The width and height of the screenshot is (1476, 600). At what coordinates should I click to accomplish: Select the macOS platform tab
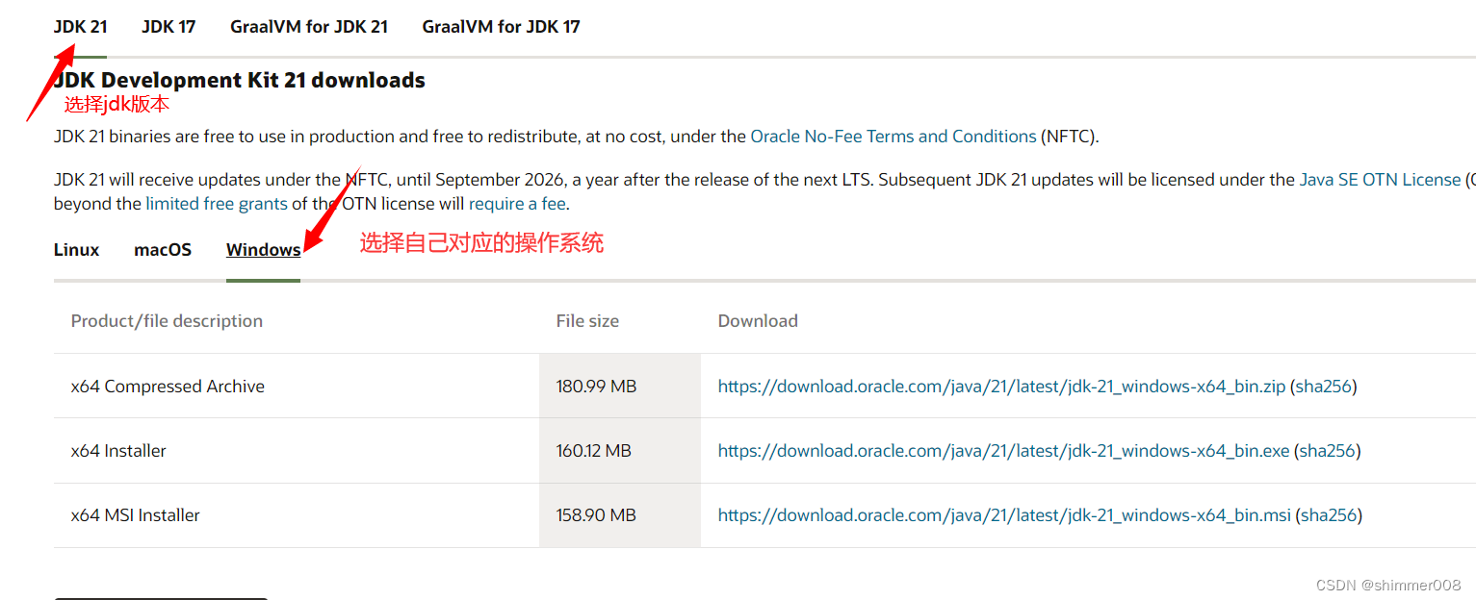coord(162,249)
